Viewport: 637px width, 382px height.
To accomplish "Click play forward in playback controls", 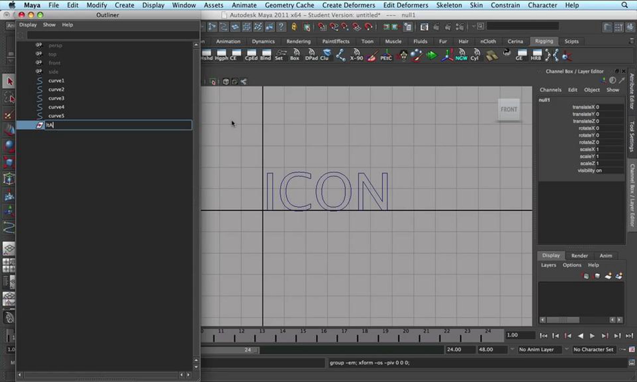I will click(592, 336).
